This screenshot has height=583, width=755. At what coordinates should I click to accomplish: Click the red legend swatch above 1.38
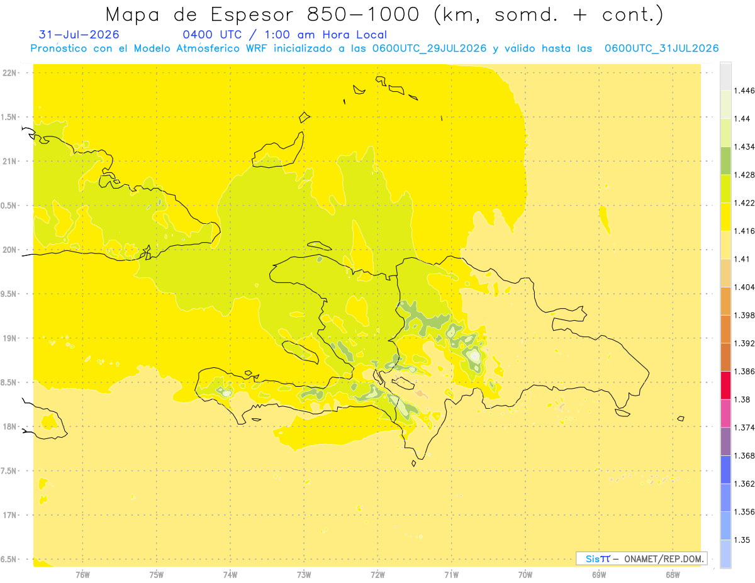(725, 385)
